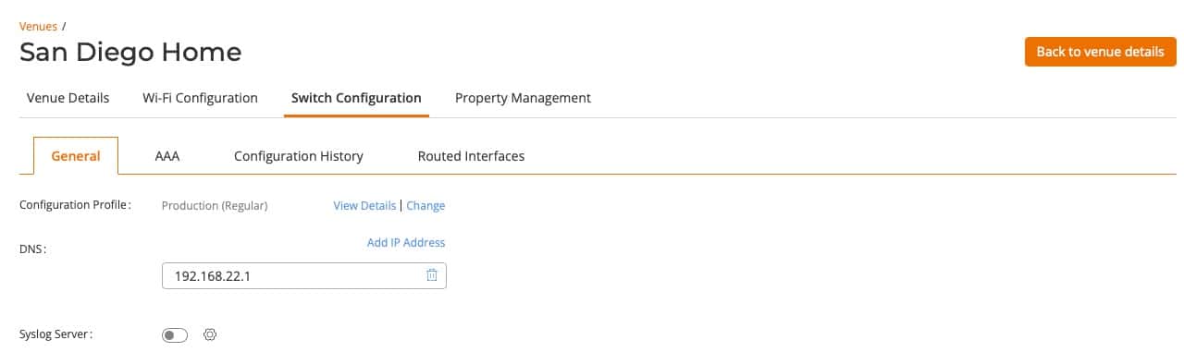Open the Property Management tab
This screenshot has height=364, width=1184.
[x=523, y=98]
